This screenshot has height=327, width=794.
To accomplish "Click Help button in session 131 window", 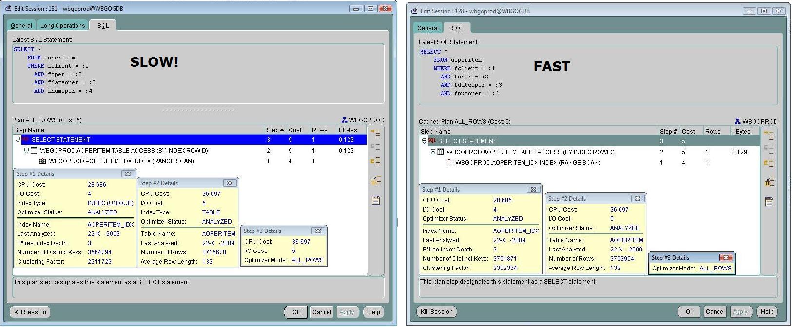I will [373, 312].
